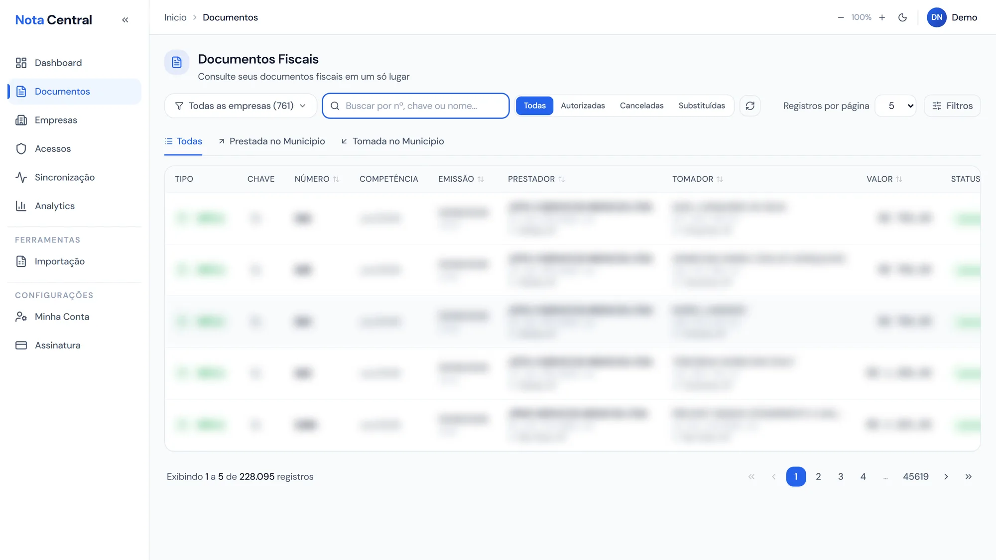Select page 1 in pagination

click(796, 477)
